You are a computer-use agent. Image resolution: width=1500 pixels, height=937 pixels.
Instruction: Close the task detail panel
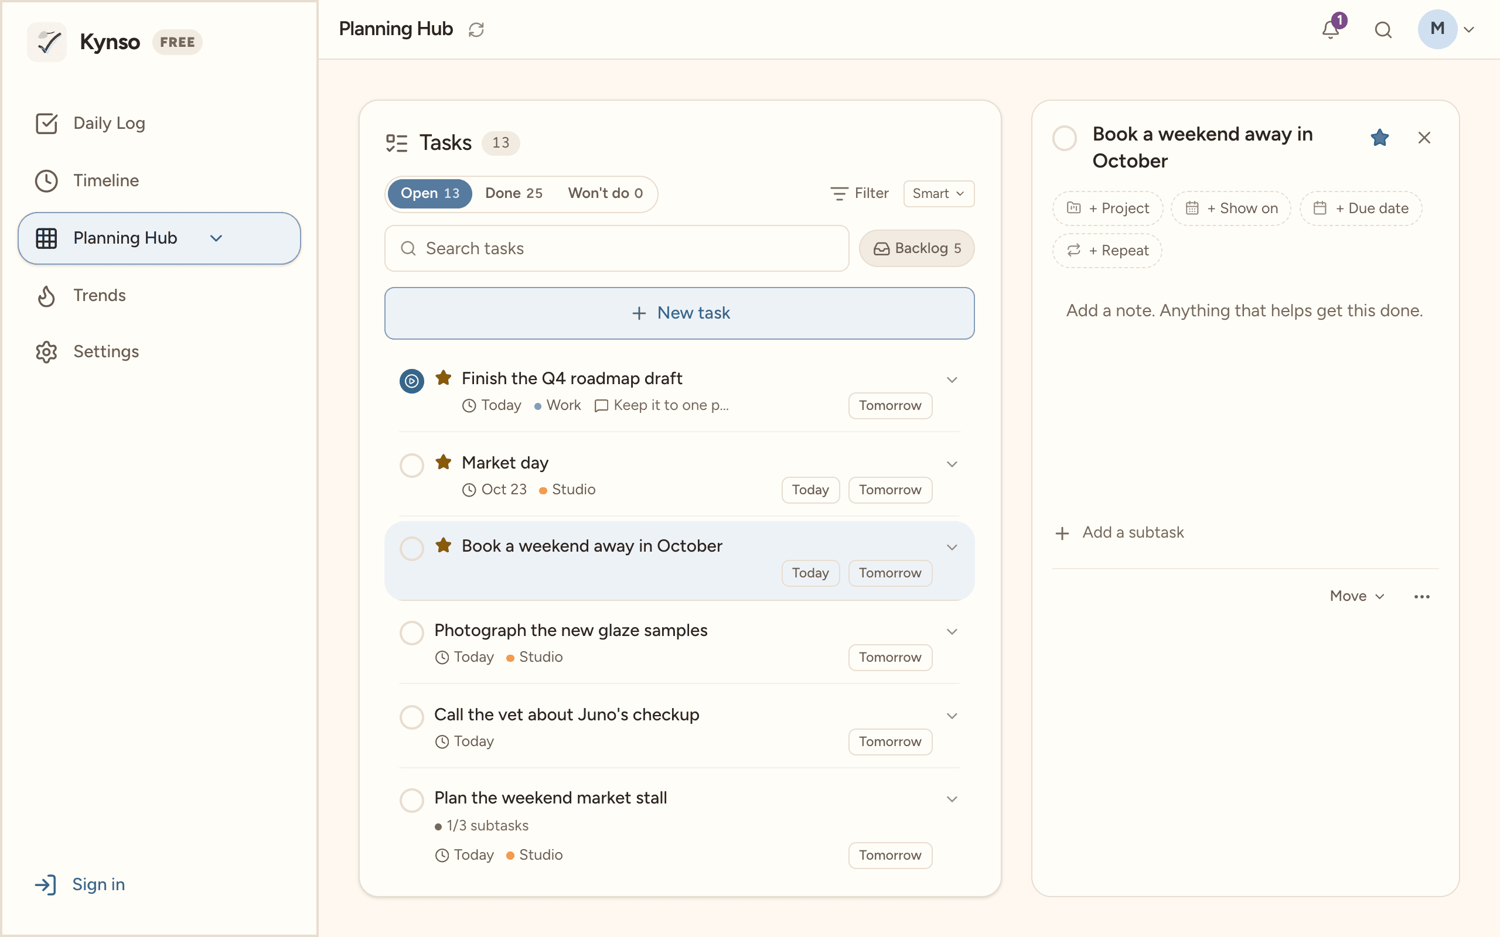1424,138
